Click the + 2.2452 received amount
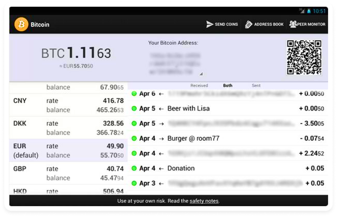Image resolution: width=337 pixels, height=217 pixels. (x=311, y=153)
